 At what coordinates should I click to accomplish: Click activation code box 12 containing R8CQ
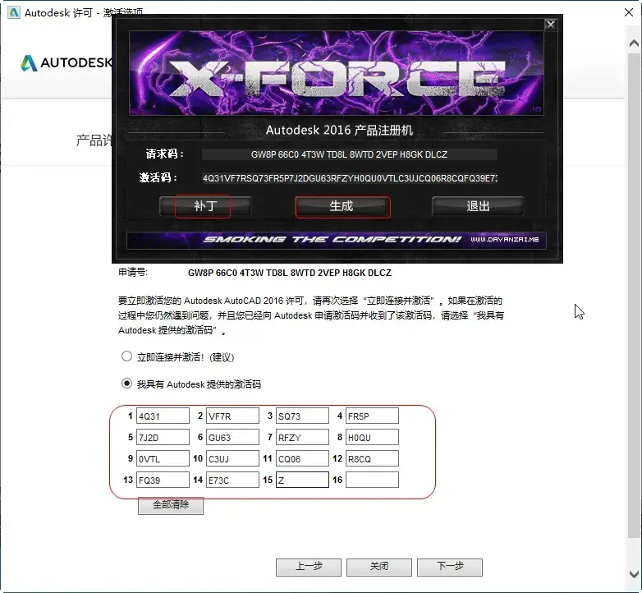(372, 458)
